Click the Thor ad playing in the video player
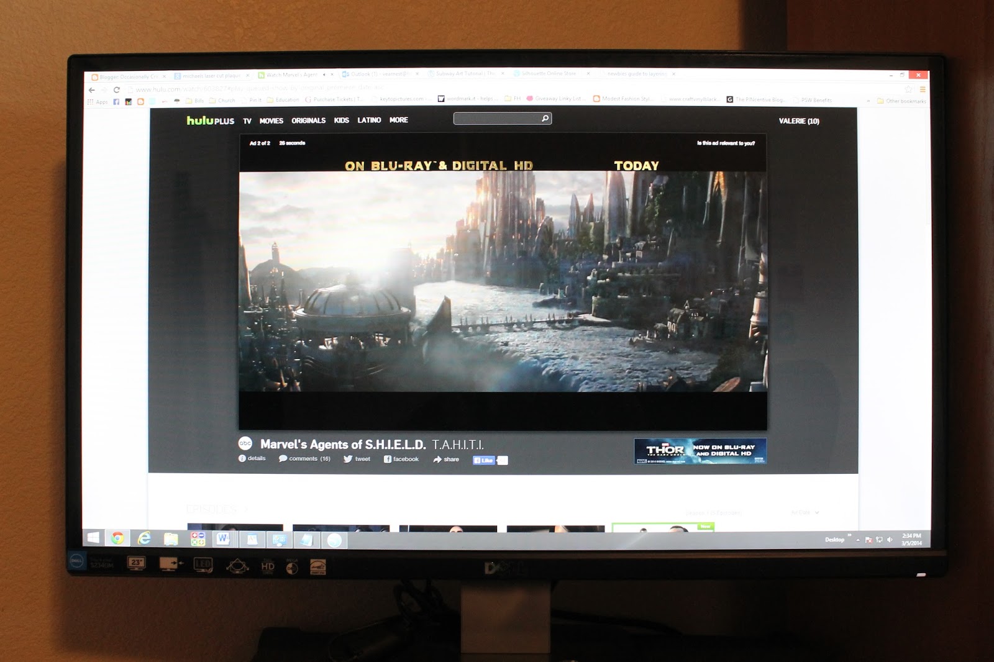Screen dimensions: 994x662 [x=503, y=281]
